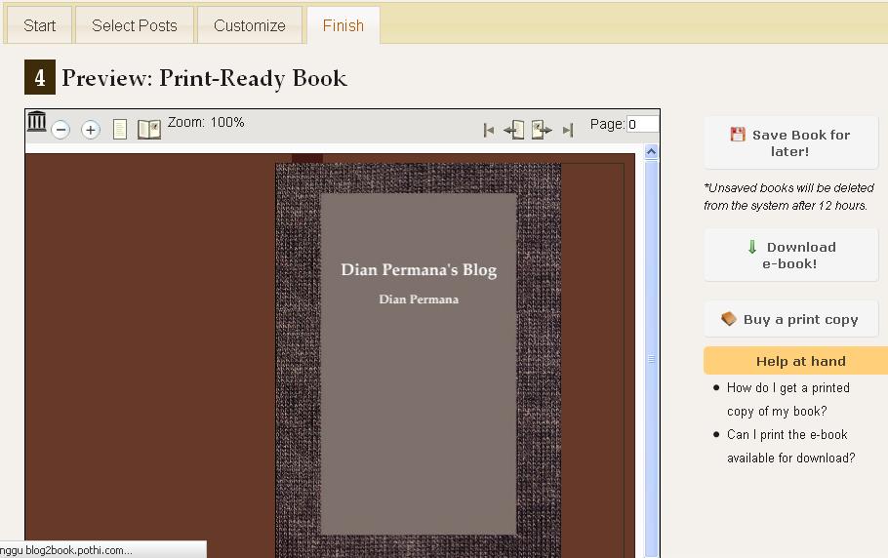Viewport: 888px width, 558px height.
Task: Click the green download arrow icon
Action: click(x=752, y=247)
